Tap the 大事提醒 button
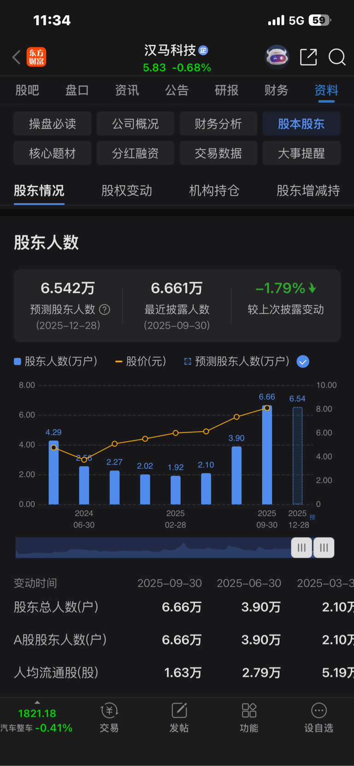 pos(301,153)
